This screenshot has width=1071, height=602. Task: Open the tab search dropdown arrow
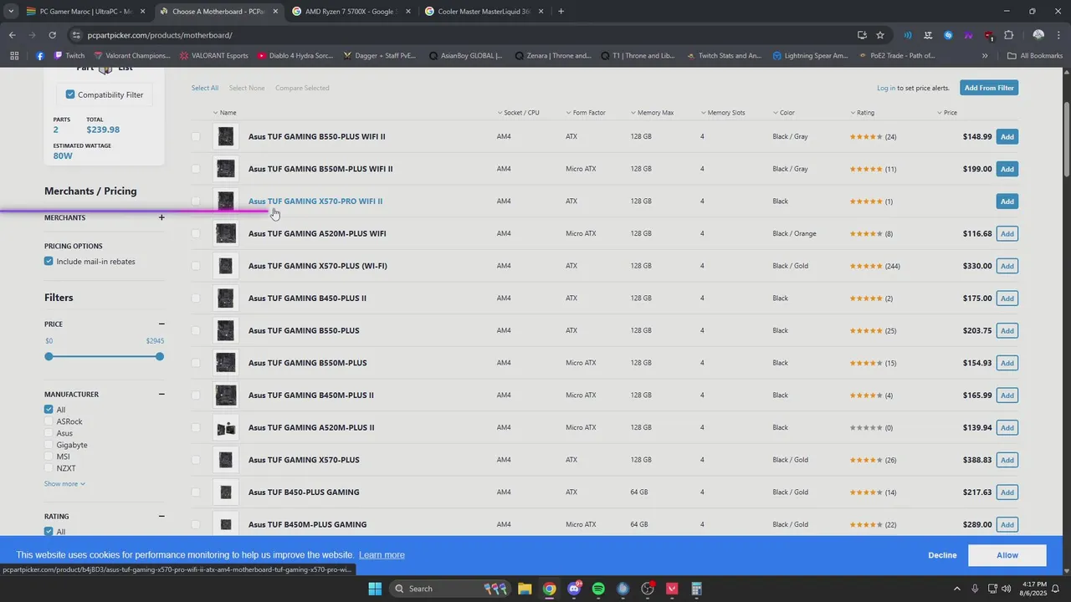[x=10, y=12]
